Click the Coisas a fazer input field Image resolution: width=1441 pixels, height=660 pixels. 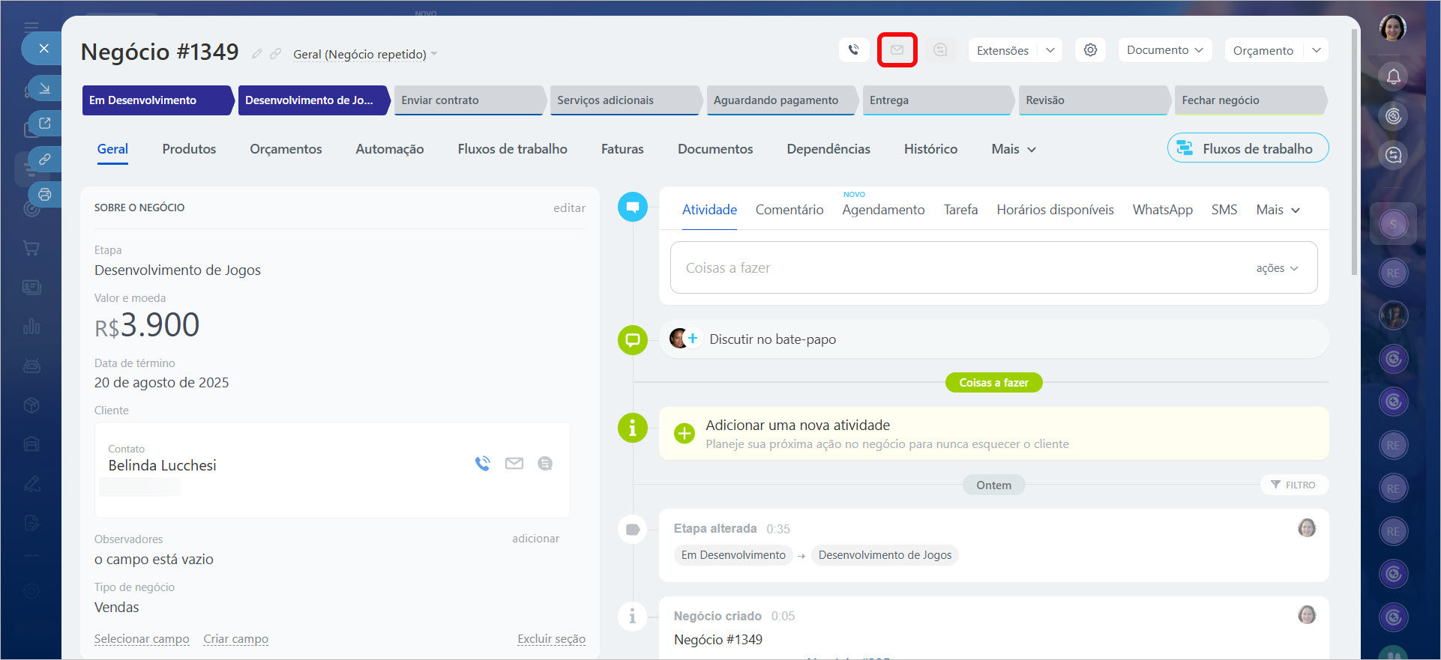[952, 268]
